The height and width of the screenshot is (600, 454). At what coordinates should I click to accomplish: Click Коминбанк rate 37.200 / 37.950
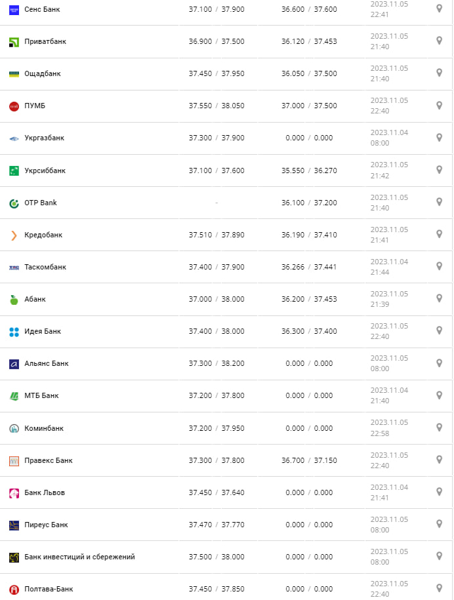point(217,428)
